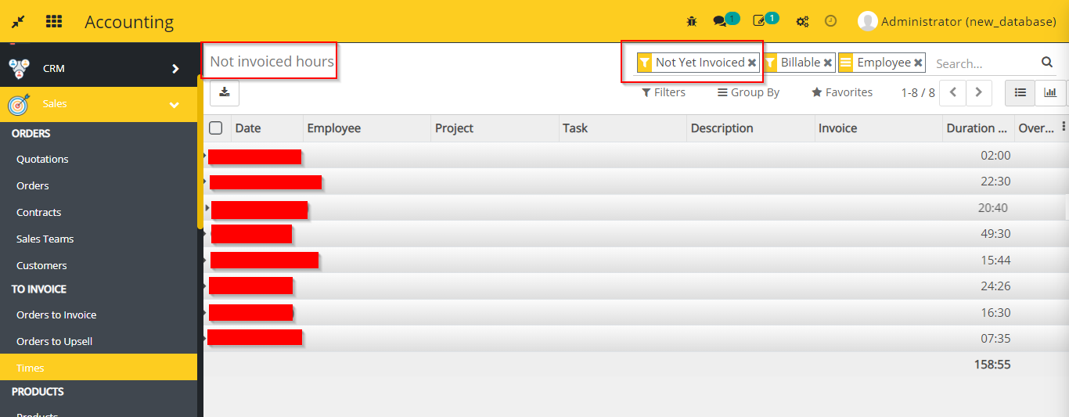Expand group row with duration 24:26
Screen dimensions: 1069x417
[x=635, y=286]
